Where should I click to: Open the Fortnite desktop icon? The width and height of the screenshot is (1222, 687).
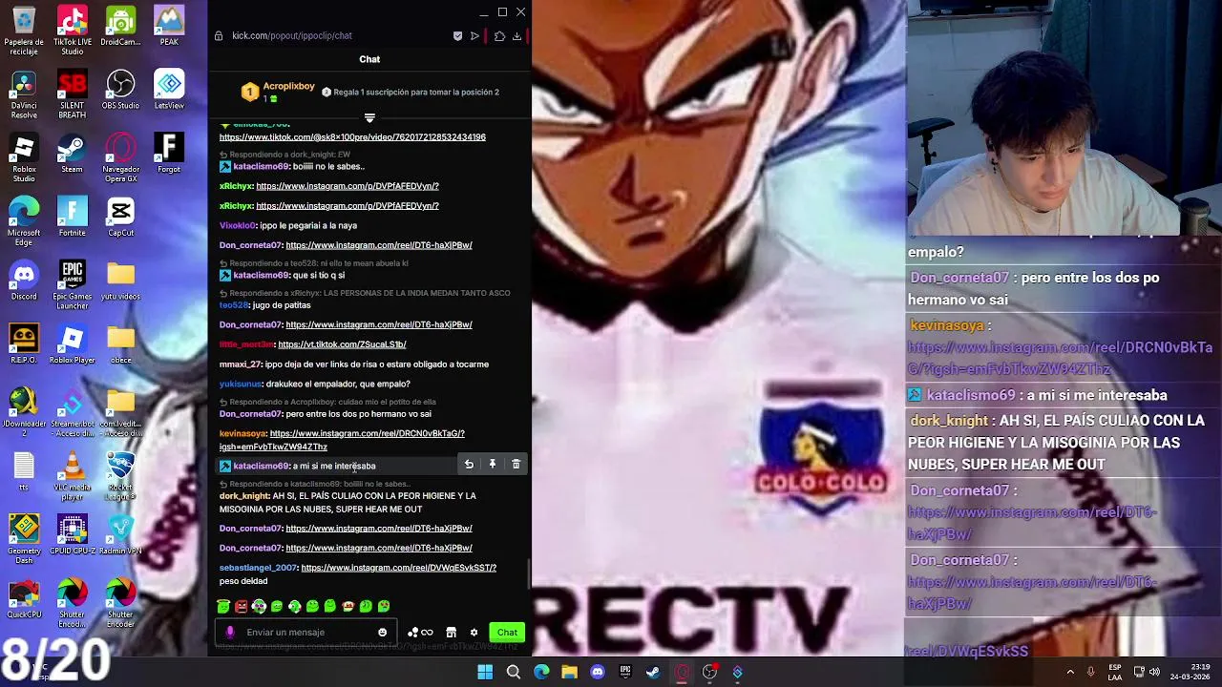point(73,217)
